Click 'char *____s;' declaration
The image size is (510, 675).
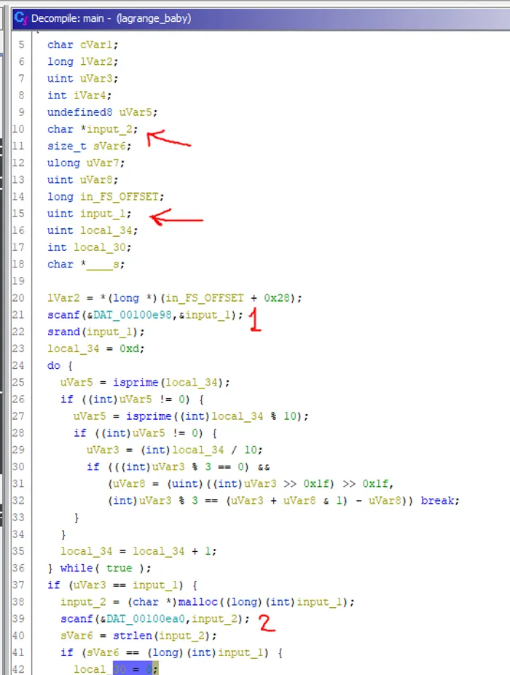coord(86,265)
